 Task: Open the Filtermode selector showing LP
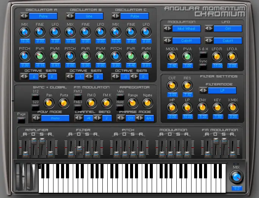tap(222, 91)
